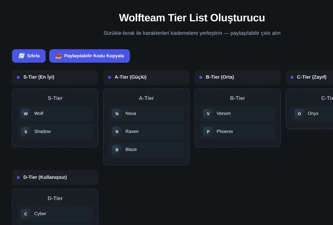This screenshot has width=333, height=225.
Task: Click the C avatar icon for Cyber
Action: [x=26, y=214]
